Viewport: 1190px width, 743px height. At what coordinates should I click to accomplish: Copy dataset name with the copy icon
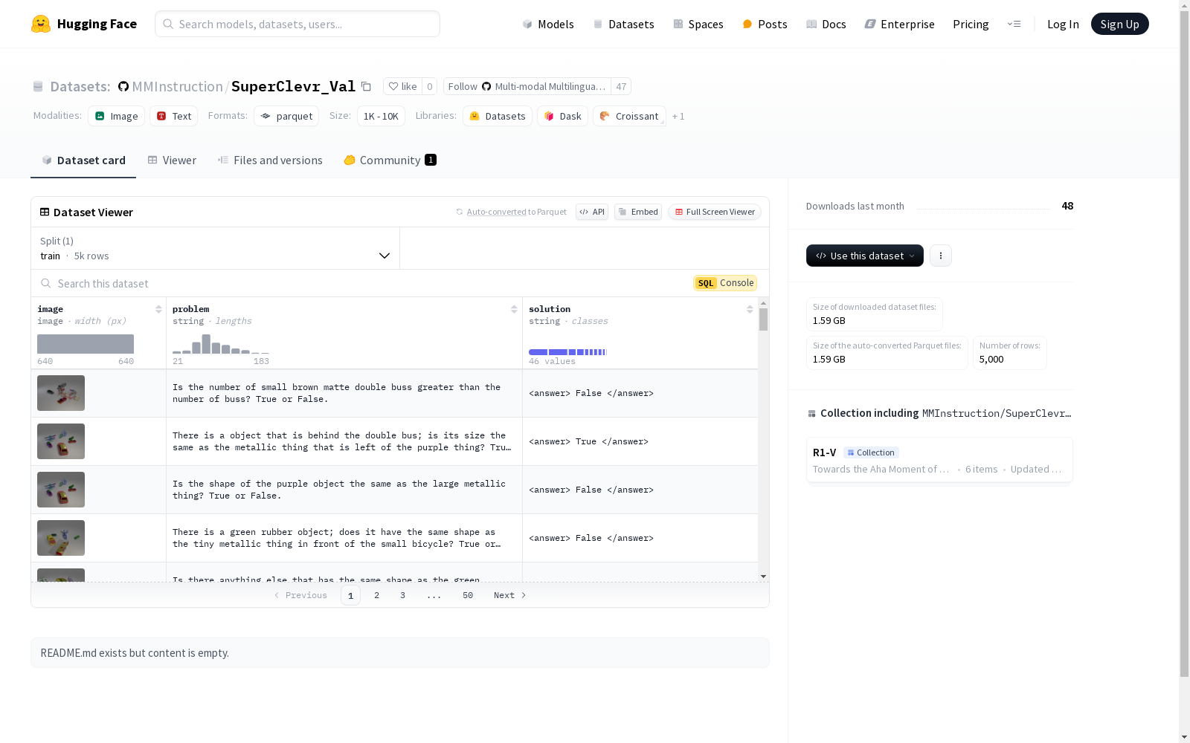pos(366,86)
